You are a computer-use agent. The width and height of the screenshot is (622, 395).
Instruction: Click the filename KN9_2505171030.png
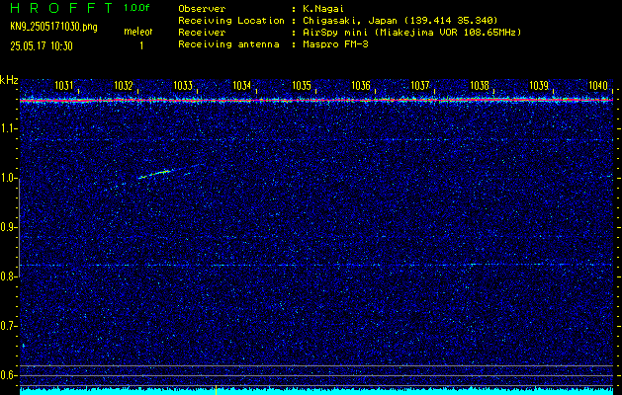[53, 27]
